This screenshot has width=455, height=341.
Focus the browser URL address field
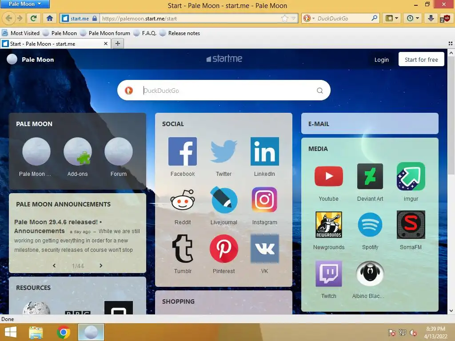[x=190, y=18]
